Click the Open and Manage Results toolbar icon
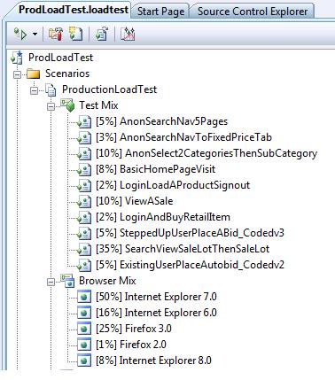Viewport: 335px width, 380px height. click(x=128, y=35)
